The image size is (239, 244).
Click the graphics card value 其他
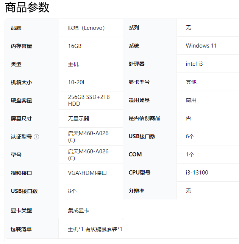pos(191,82)
